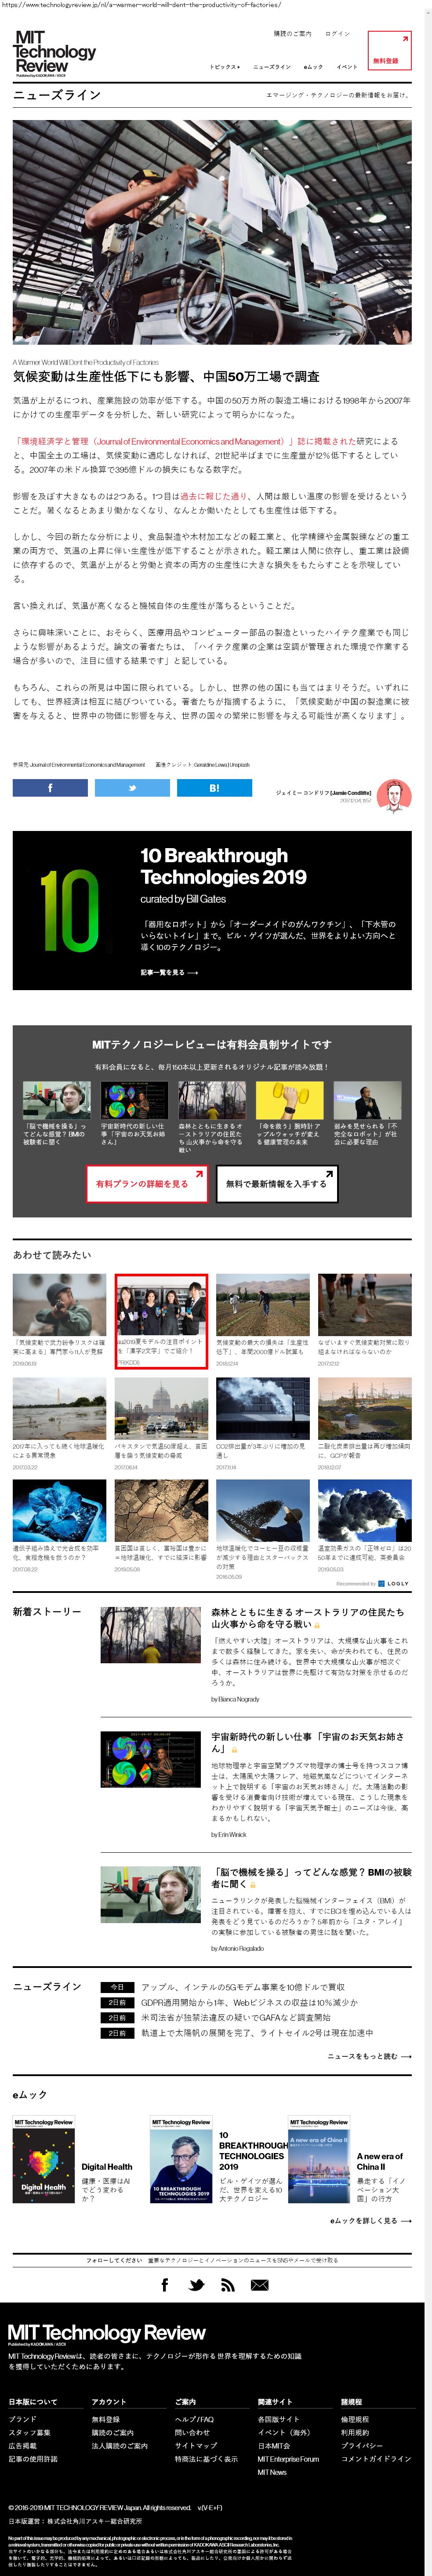Open yellow wristwatch health article thumbnail
Viewport: 432px width, 2576px height.
pos(290,1100)
